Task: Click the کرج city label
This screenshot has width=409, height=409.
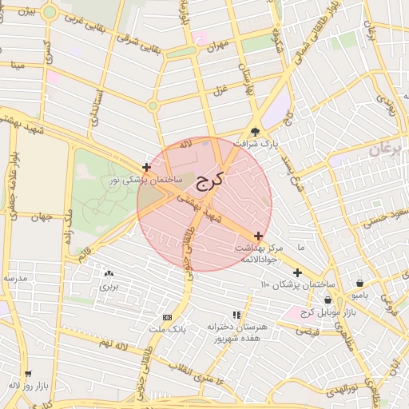Action: pyautogui.click(x=209, y=181)
